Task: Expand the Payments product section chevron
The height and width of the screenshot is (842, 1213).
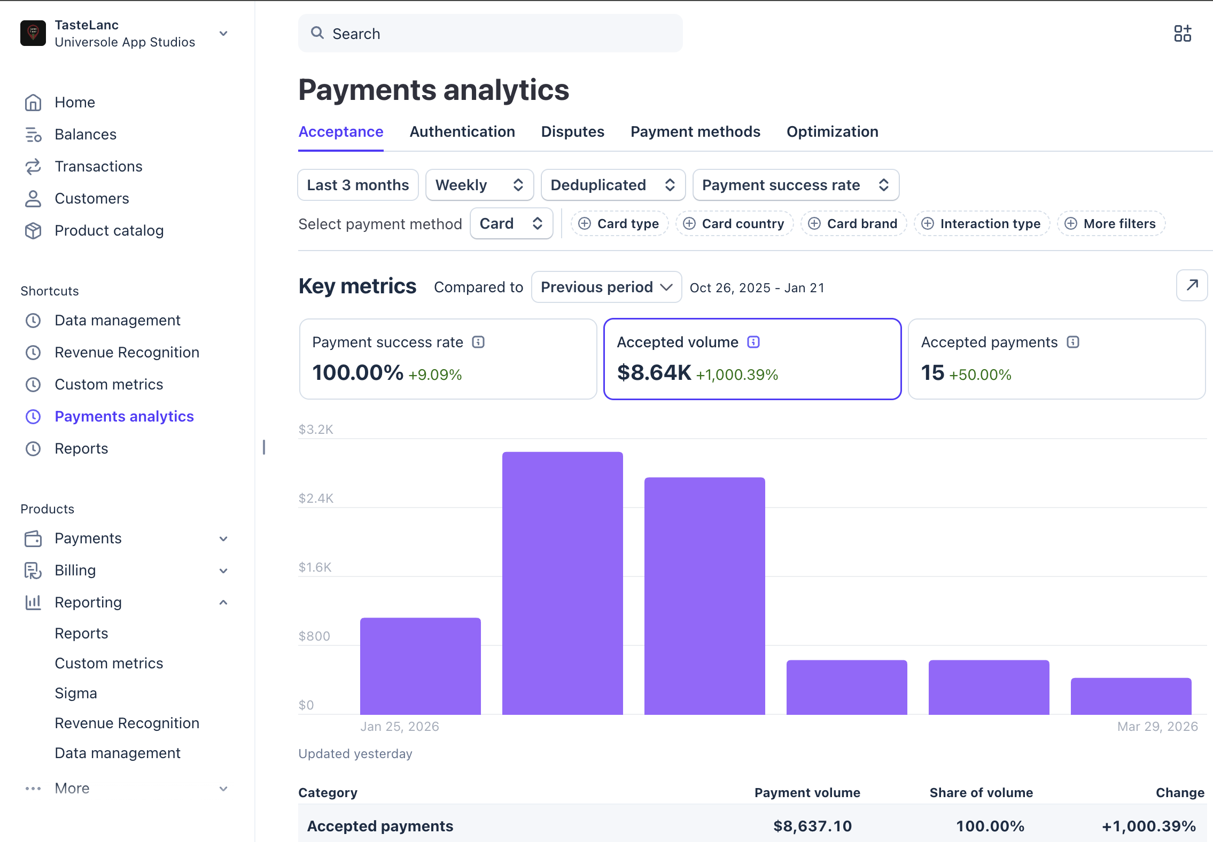Action: click(x=224, y=539)
